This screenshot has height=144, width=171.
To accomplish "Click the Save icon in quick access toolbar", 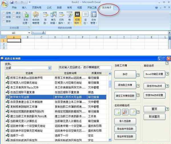I will pos(12,2).
